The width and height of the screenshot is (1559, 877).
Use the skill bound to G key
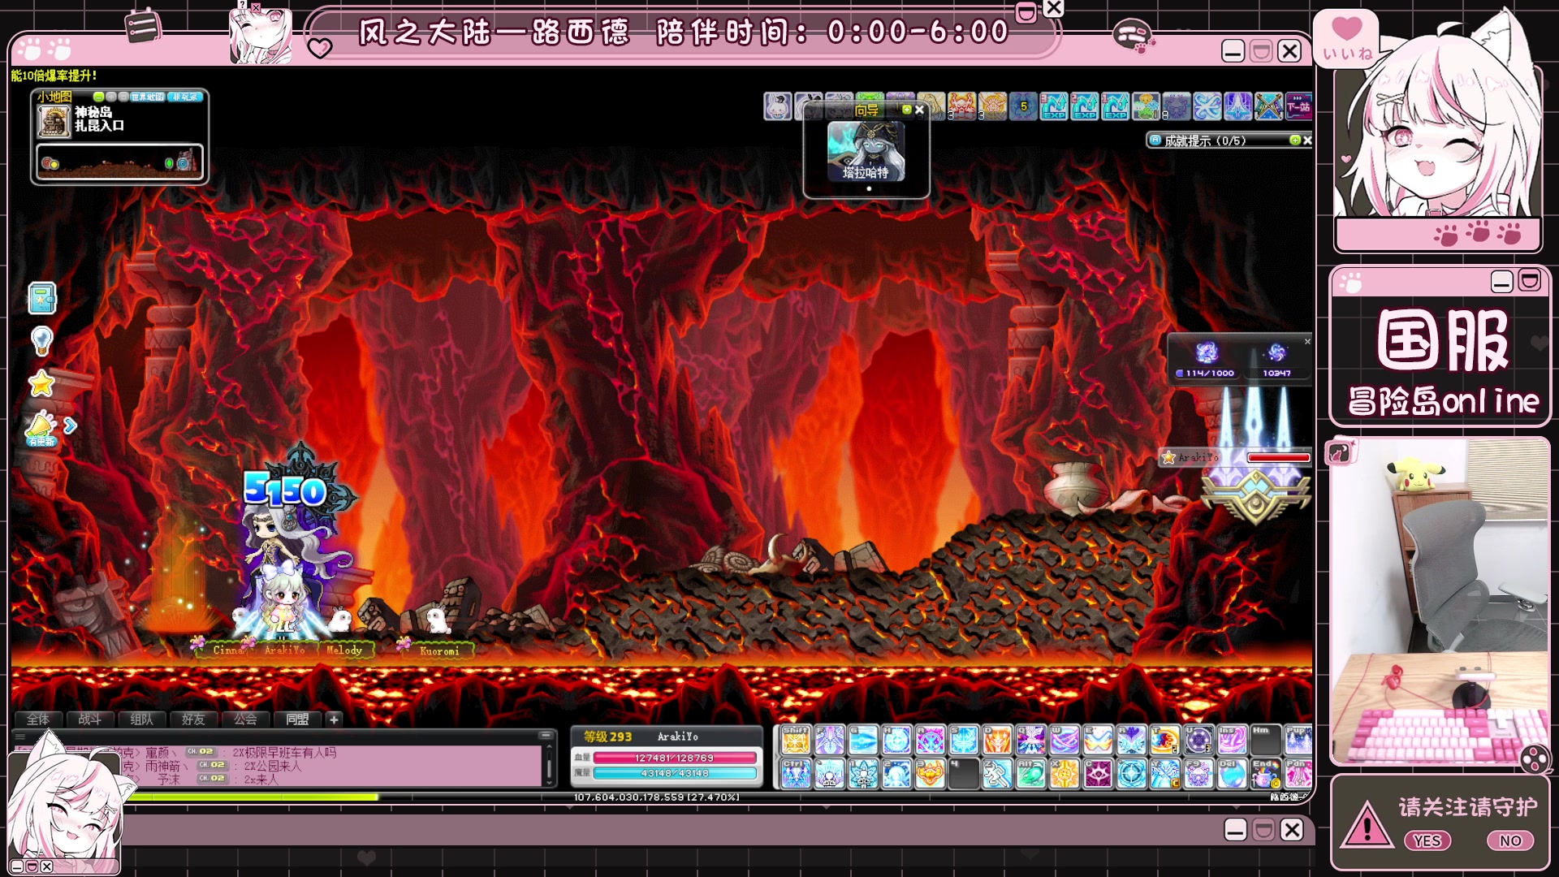[862, 740]
